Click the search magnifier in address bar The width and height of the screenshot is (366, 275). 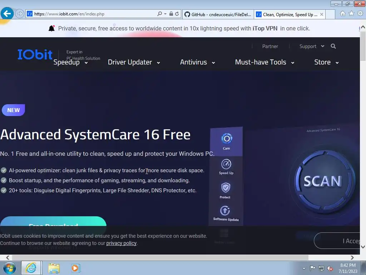(160, 14)
